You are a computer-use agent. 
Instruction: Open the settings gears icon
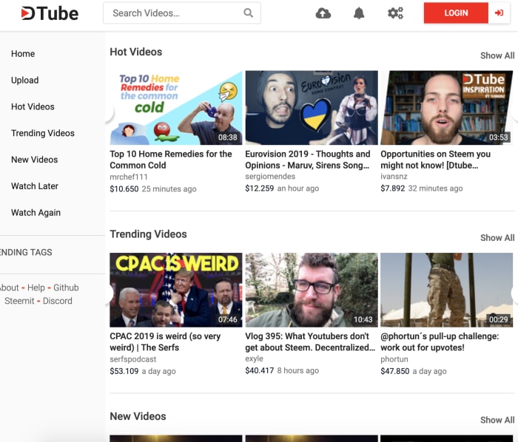(x=395, y=13)
